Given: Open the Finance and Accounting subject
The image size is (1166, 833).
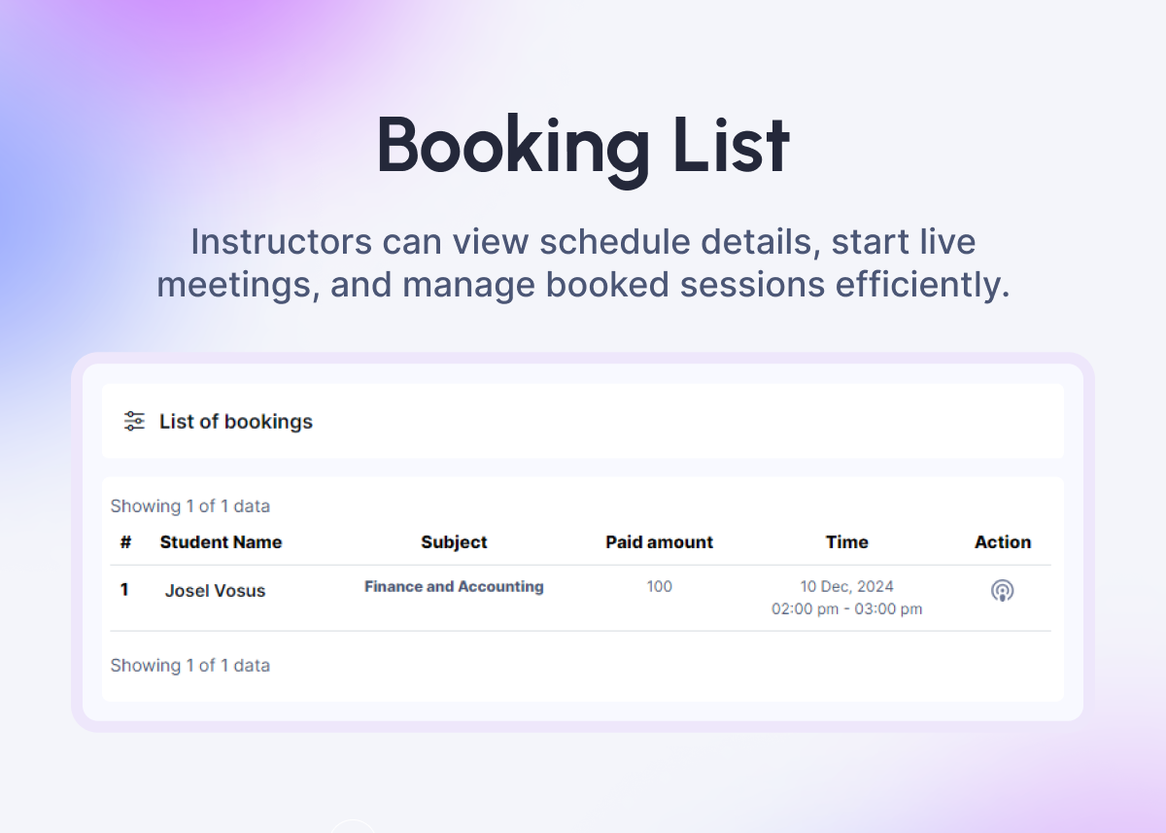Looking at the screenshot, I should coord(454,587).
